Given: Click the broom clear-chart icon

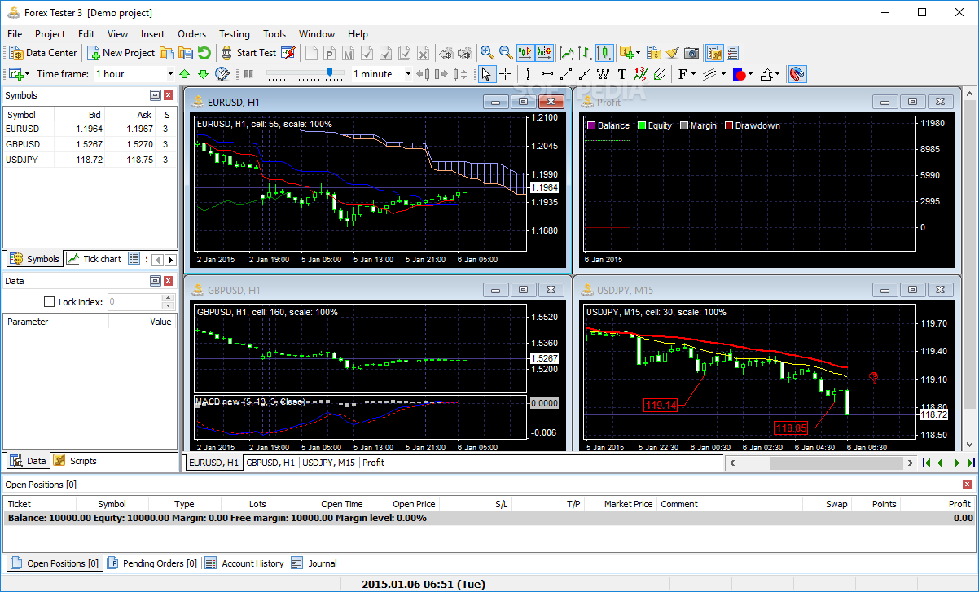Looking at the screenshot, I should [672, 53].
